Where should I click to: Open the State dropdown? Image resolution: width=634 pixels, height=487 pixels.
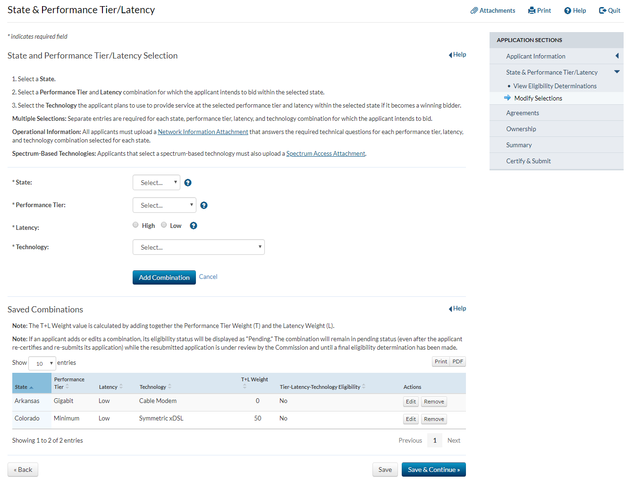[156, 183]
